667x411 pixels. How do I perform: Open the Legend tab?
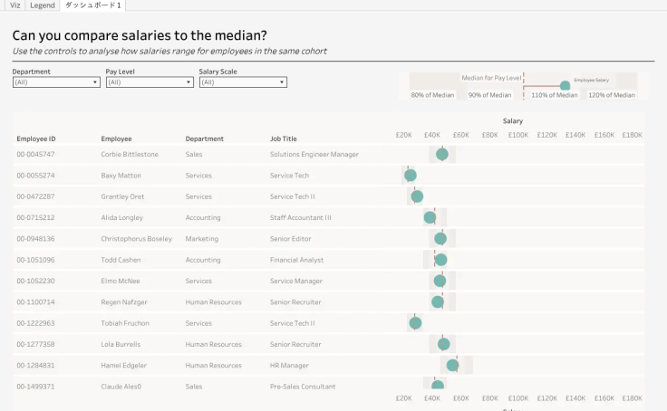[43, 5]
